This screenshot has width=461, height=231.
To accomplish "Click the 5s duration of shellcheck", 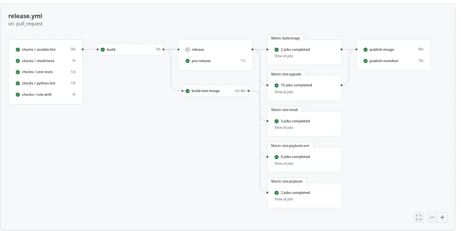I will pyautogui.click(x=74, y=61).
